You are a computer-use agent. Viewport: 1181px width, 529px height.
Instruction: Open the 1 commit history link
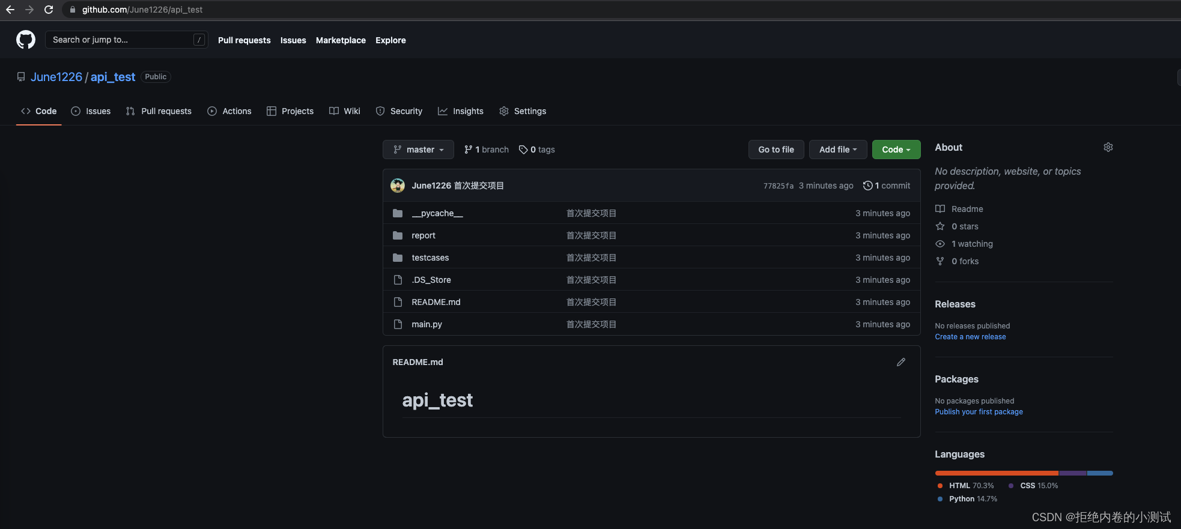pos(887,186)
